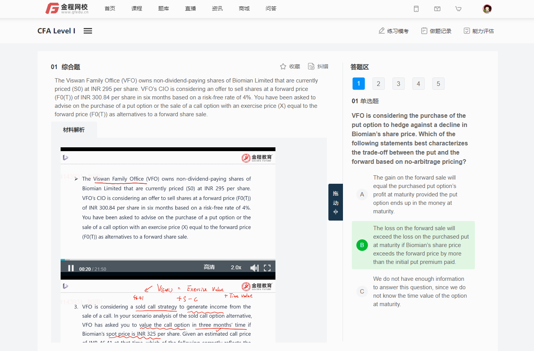Click the video progress bar
Image resolution: width=534 pixels, height=351 pixels.
[168, 260]
